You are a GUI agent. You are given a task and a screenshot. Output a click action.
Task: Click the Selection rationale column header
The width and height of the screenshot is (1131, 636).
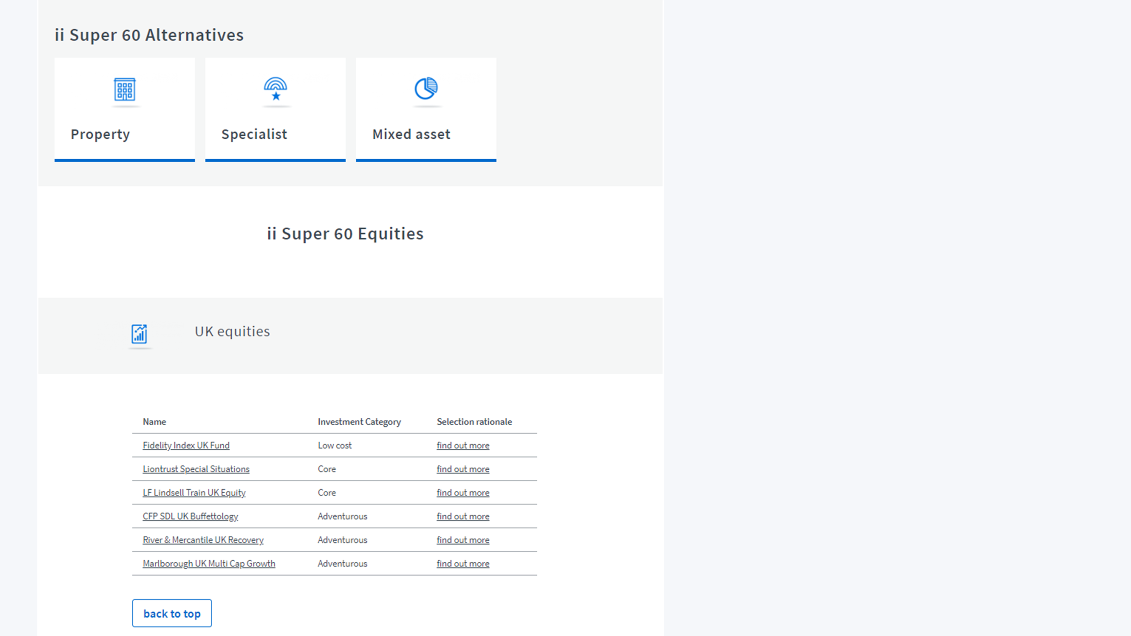(x=474, y=421)
